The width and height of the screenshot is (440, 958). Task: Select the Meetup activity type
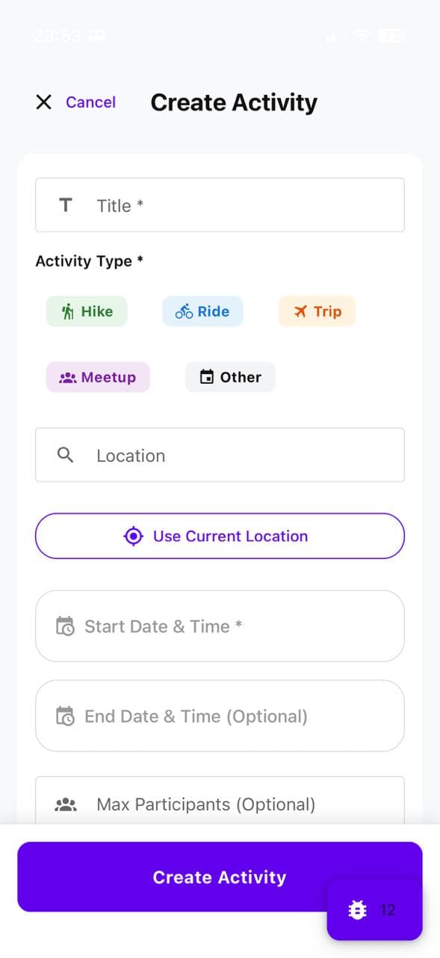coord(98,376)
